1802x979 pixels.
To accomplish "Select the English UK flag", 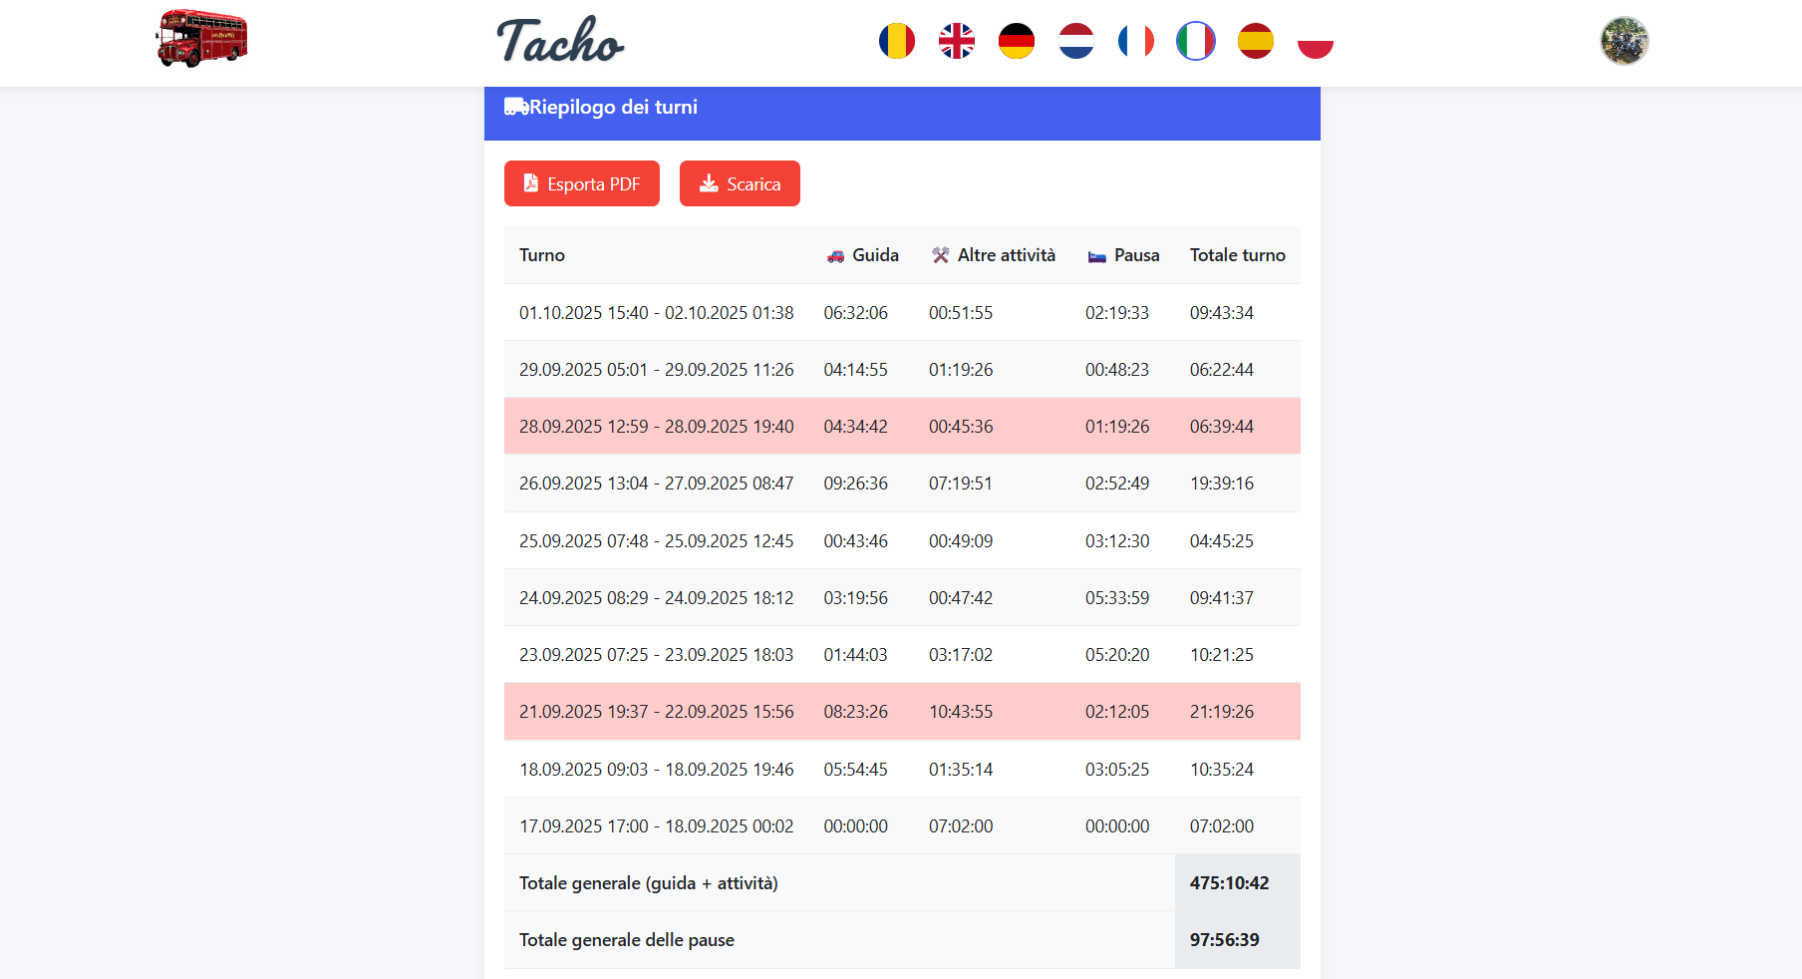I will click(956, 42).
